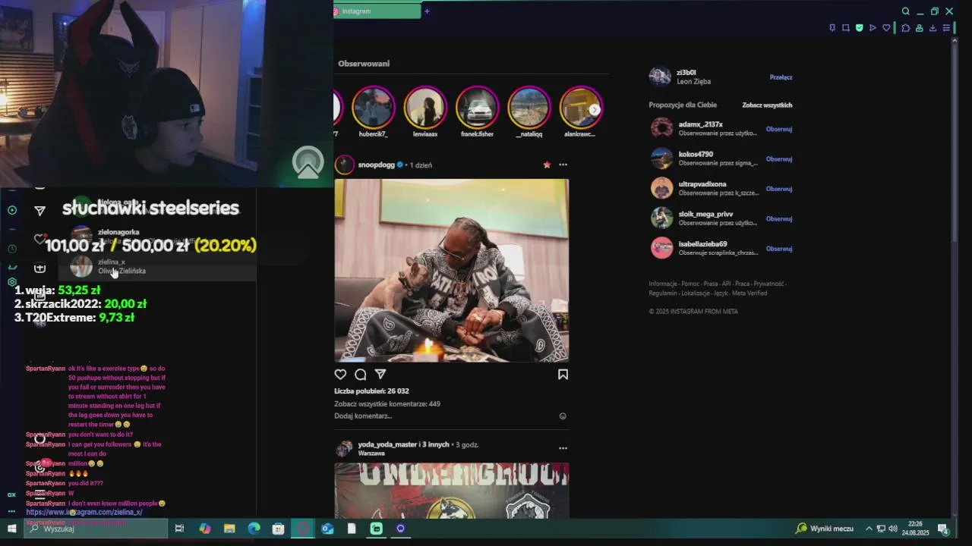Follow sloik_mega_privv with Obserwuj
The height and width of the screenshot is (546, 972).
(779, 218)
